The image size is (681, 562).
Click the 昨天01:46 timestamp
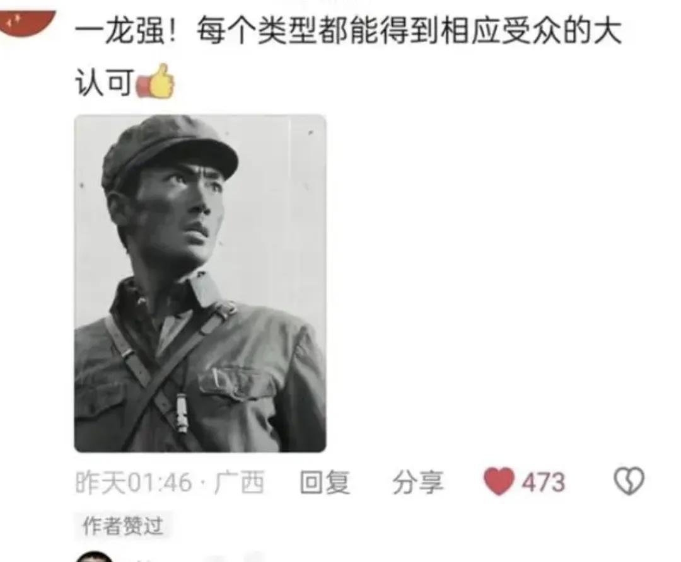[133, 482]
